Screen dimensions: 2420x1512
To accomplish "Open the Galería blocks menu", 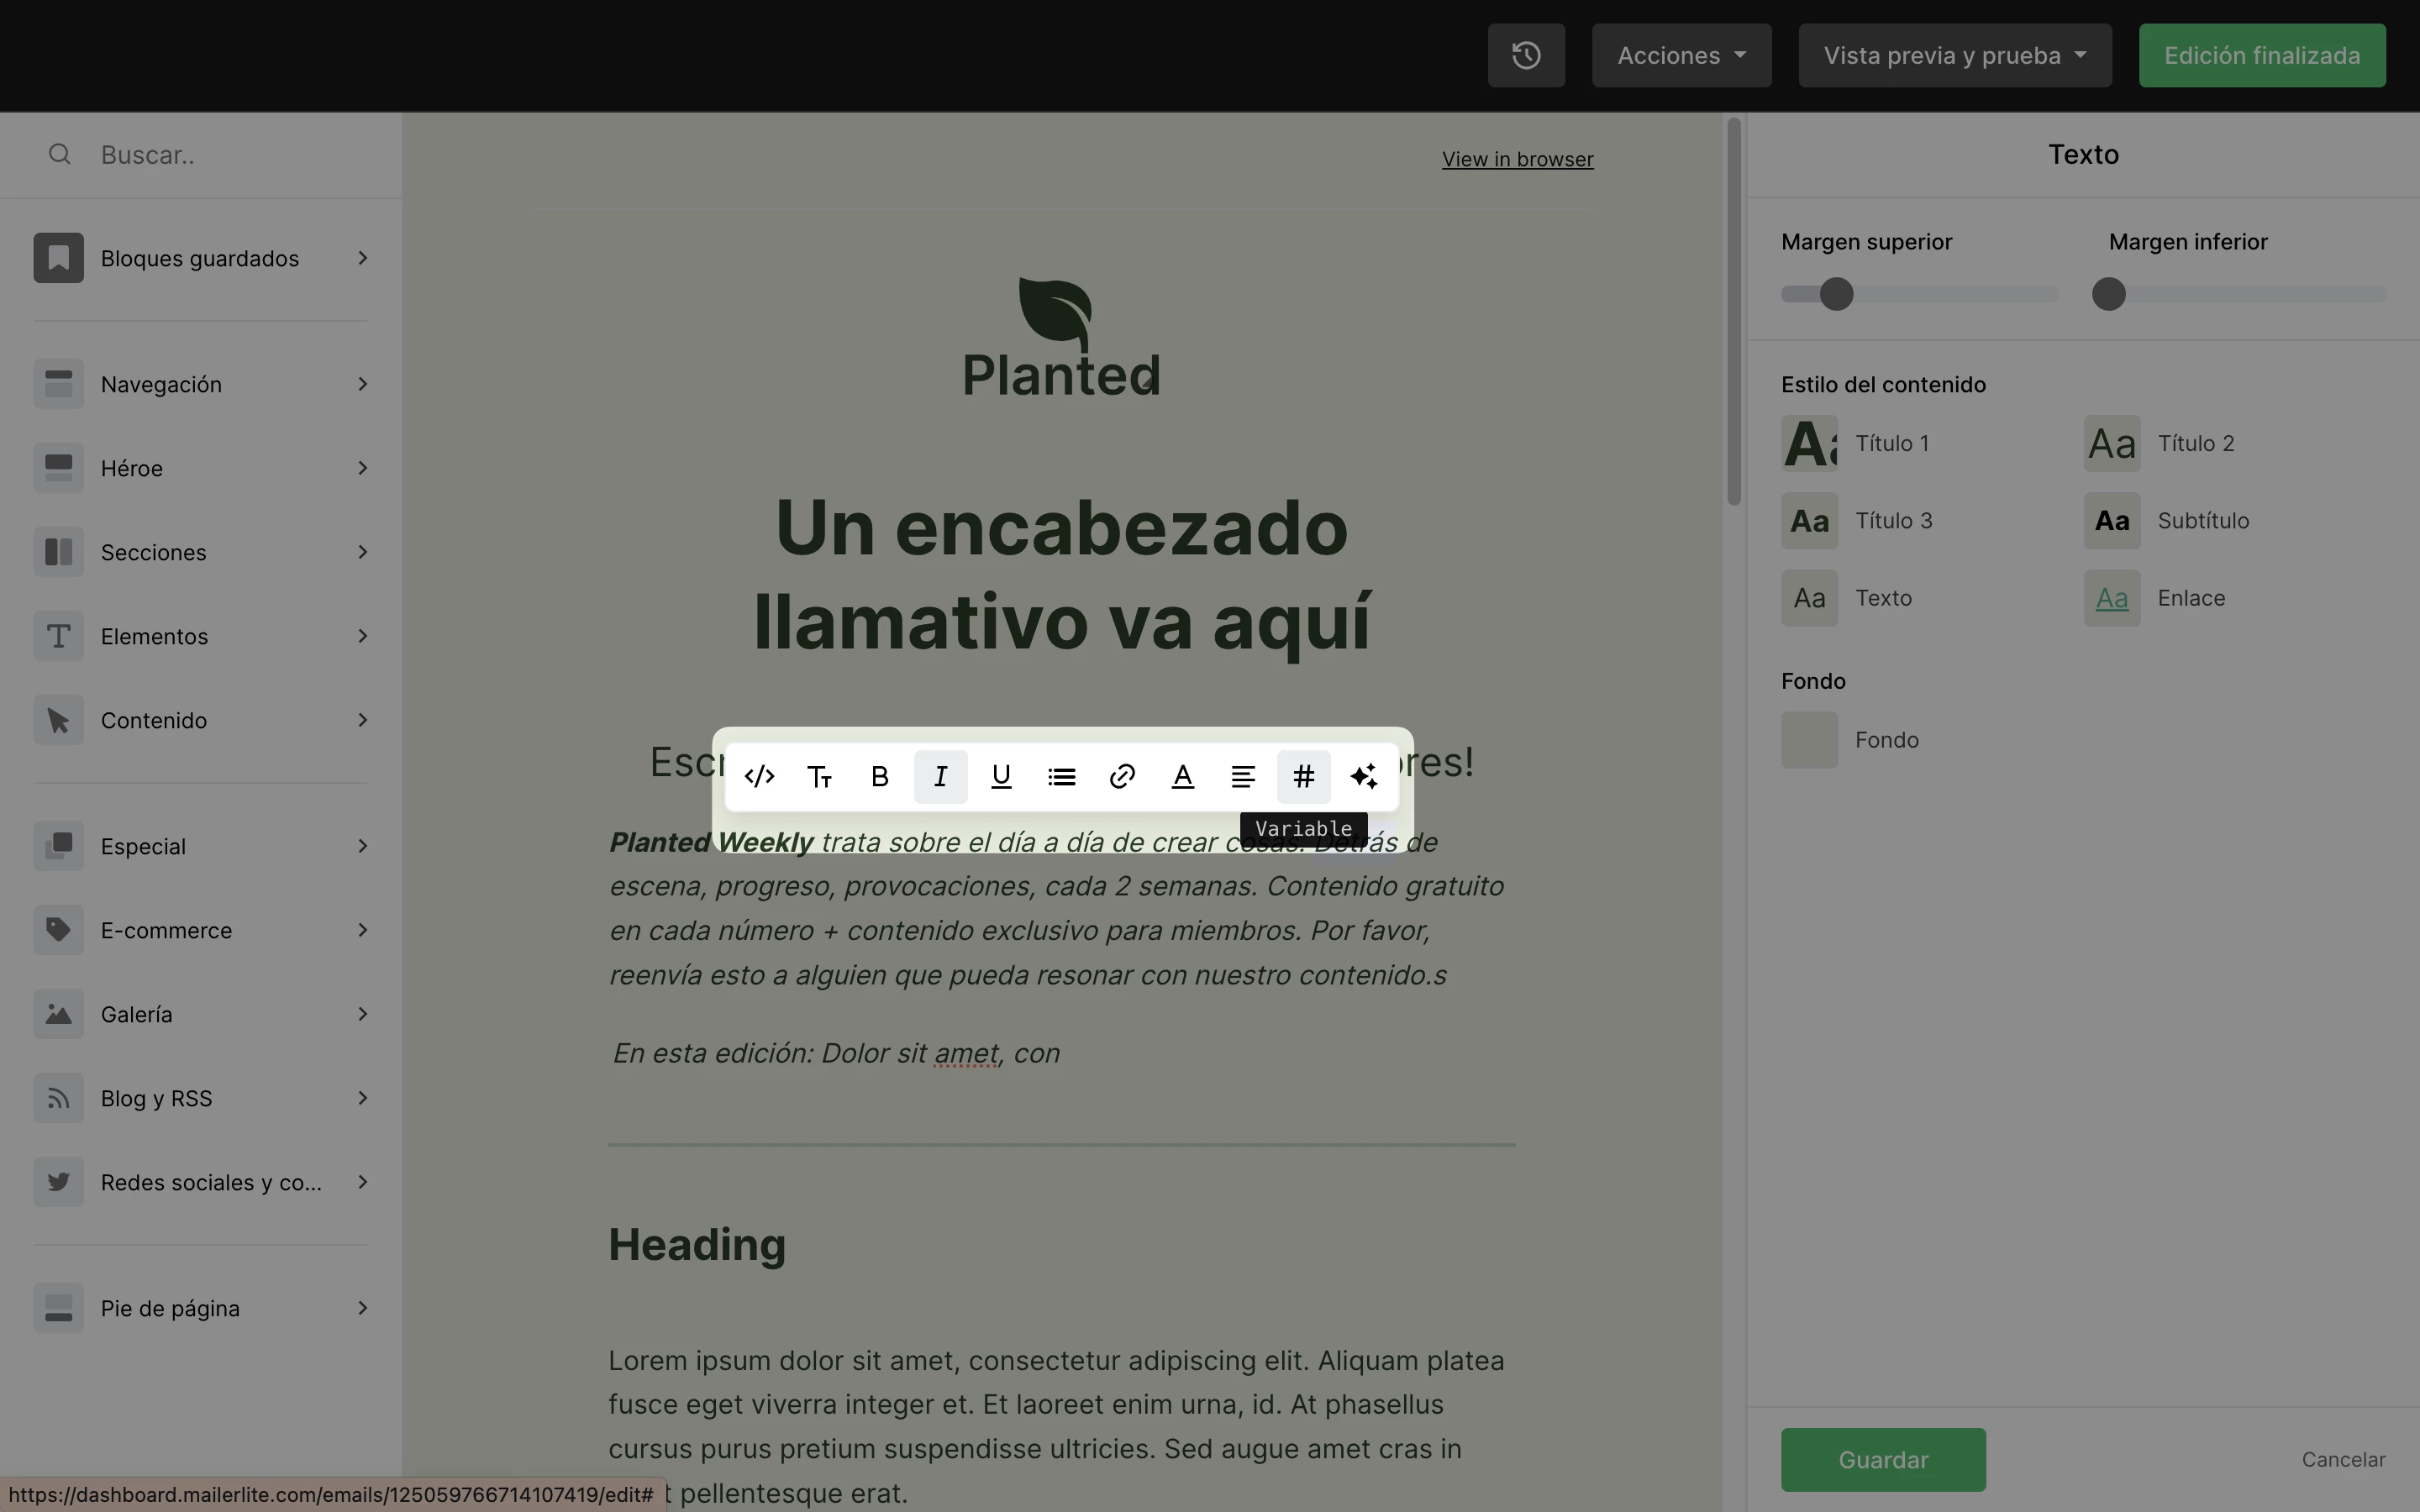I will pos(200,1014).
